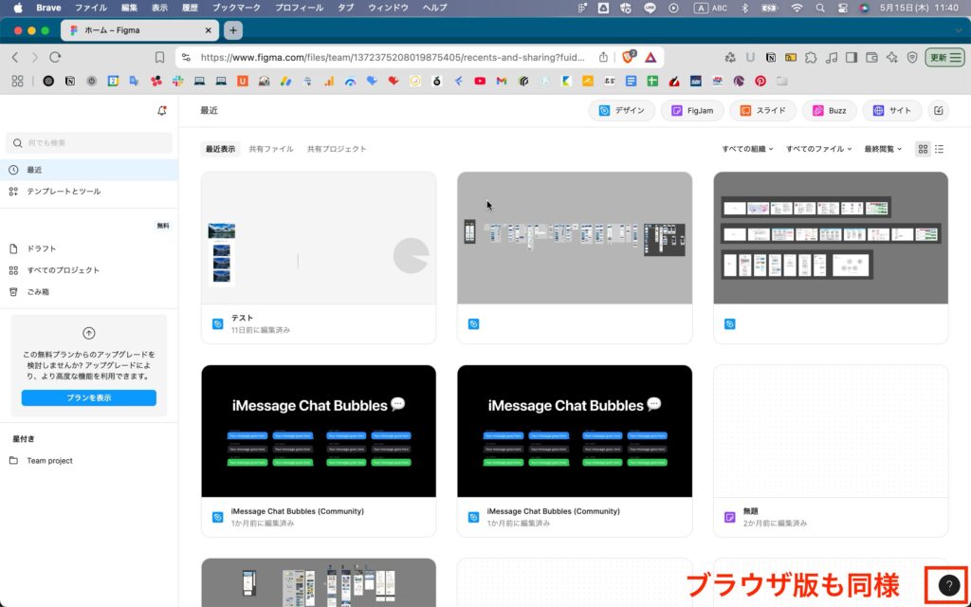Click the Spotlight search icon in menu bar

pyautogui.click(x=820, y=8)
